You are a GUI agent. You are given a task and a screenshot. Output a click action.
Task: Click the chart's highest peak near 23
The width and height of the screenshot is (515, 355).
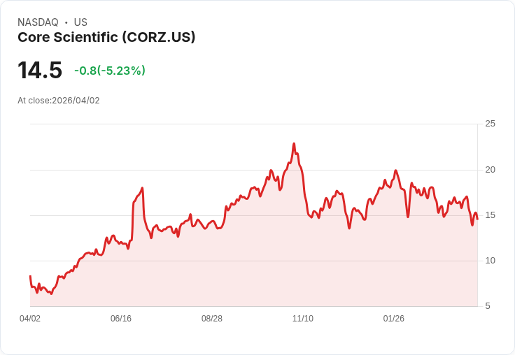(x=294, y=144)
